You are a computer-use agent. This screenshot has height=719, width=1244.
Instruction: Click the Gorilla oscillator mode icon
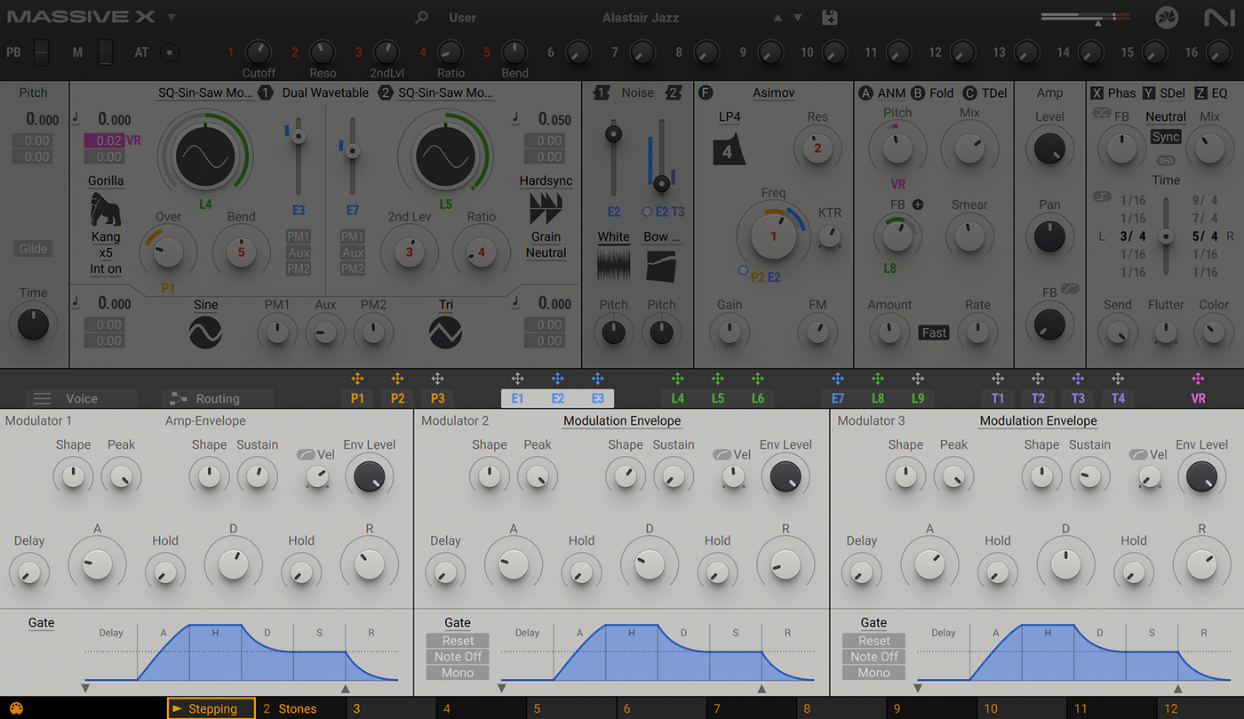coord(106,209)
